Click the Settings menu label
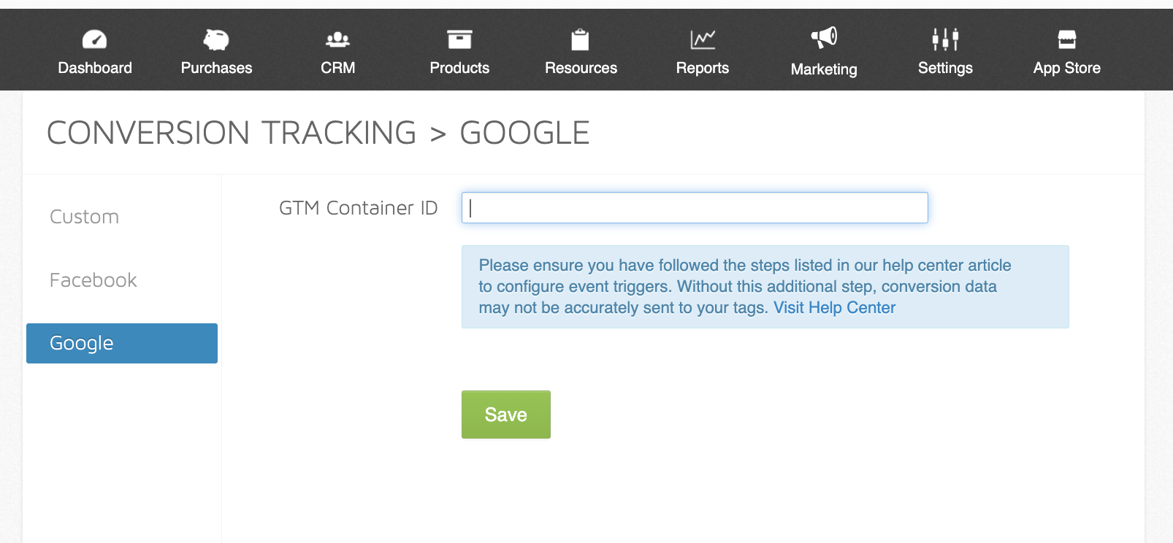Viewport: 1173px width, 543px height. coord(945,68)
